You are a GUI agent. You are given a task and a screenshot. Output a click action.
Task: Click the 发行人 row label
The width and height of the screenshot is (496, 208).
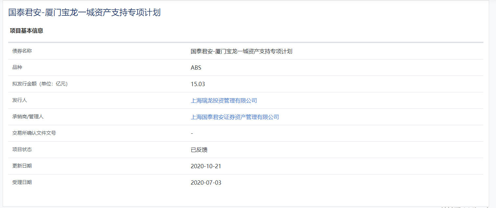pyautogui.click(x=19, y=100)
